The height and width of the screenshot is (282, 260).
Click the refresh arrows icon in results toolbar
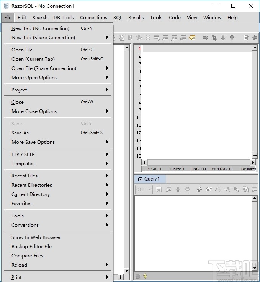click(199, 189)
